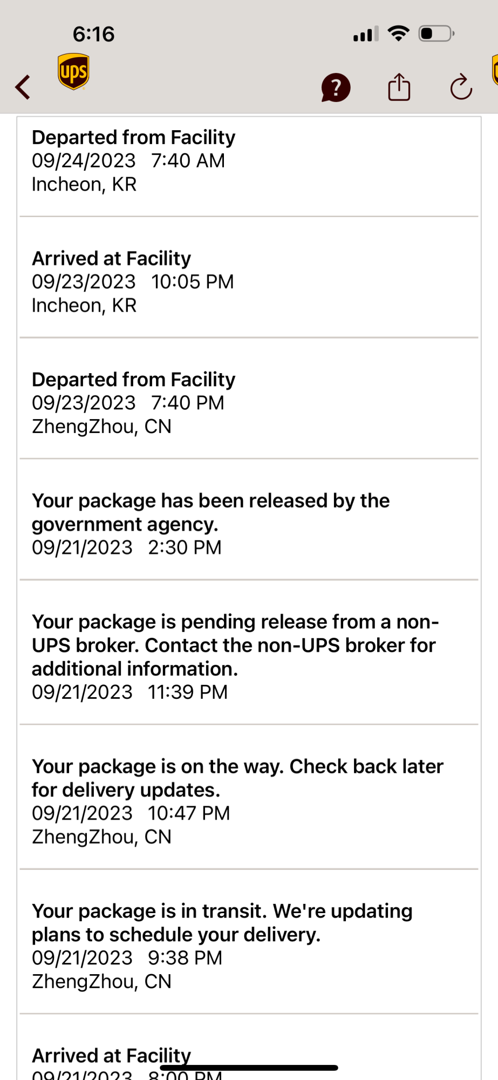The width and height of the screenshot is (498, 1080).
Task: Tap the 6:16 clock in status bar
Action: tap(94, 34)
